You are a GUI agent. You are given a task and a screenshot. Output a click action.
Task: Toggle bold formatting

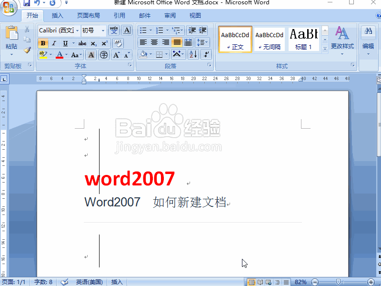[x=42, y=43]
